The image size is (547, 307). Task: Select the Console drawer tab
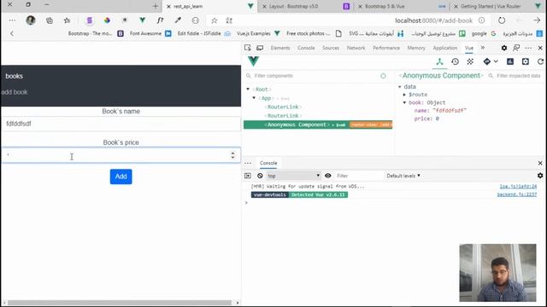268,163
